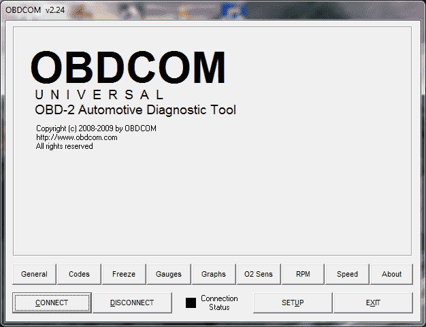Viewport: 426px width, 327px height.
Task: Click the OBDCOM v2.24 title bar
Action: [213, 10]
